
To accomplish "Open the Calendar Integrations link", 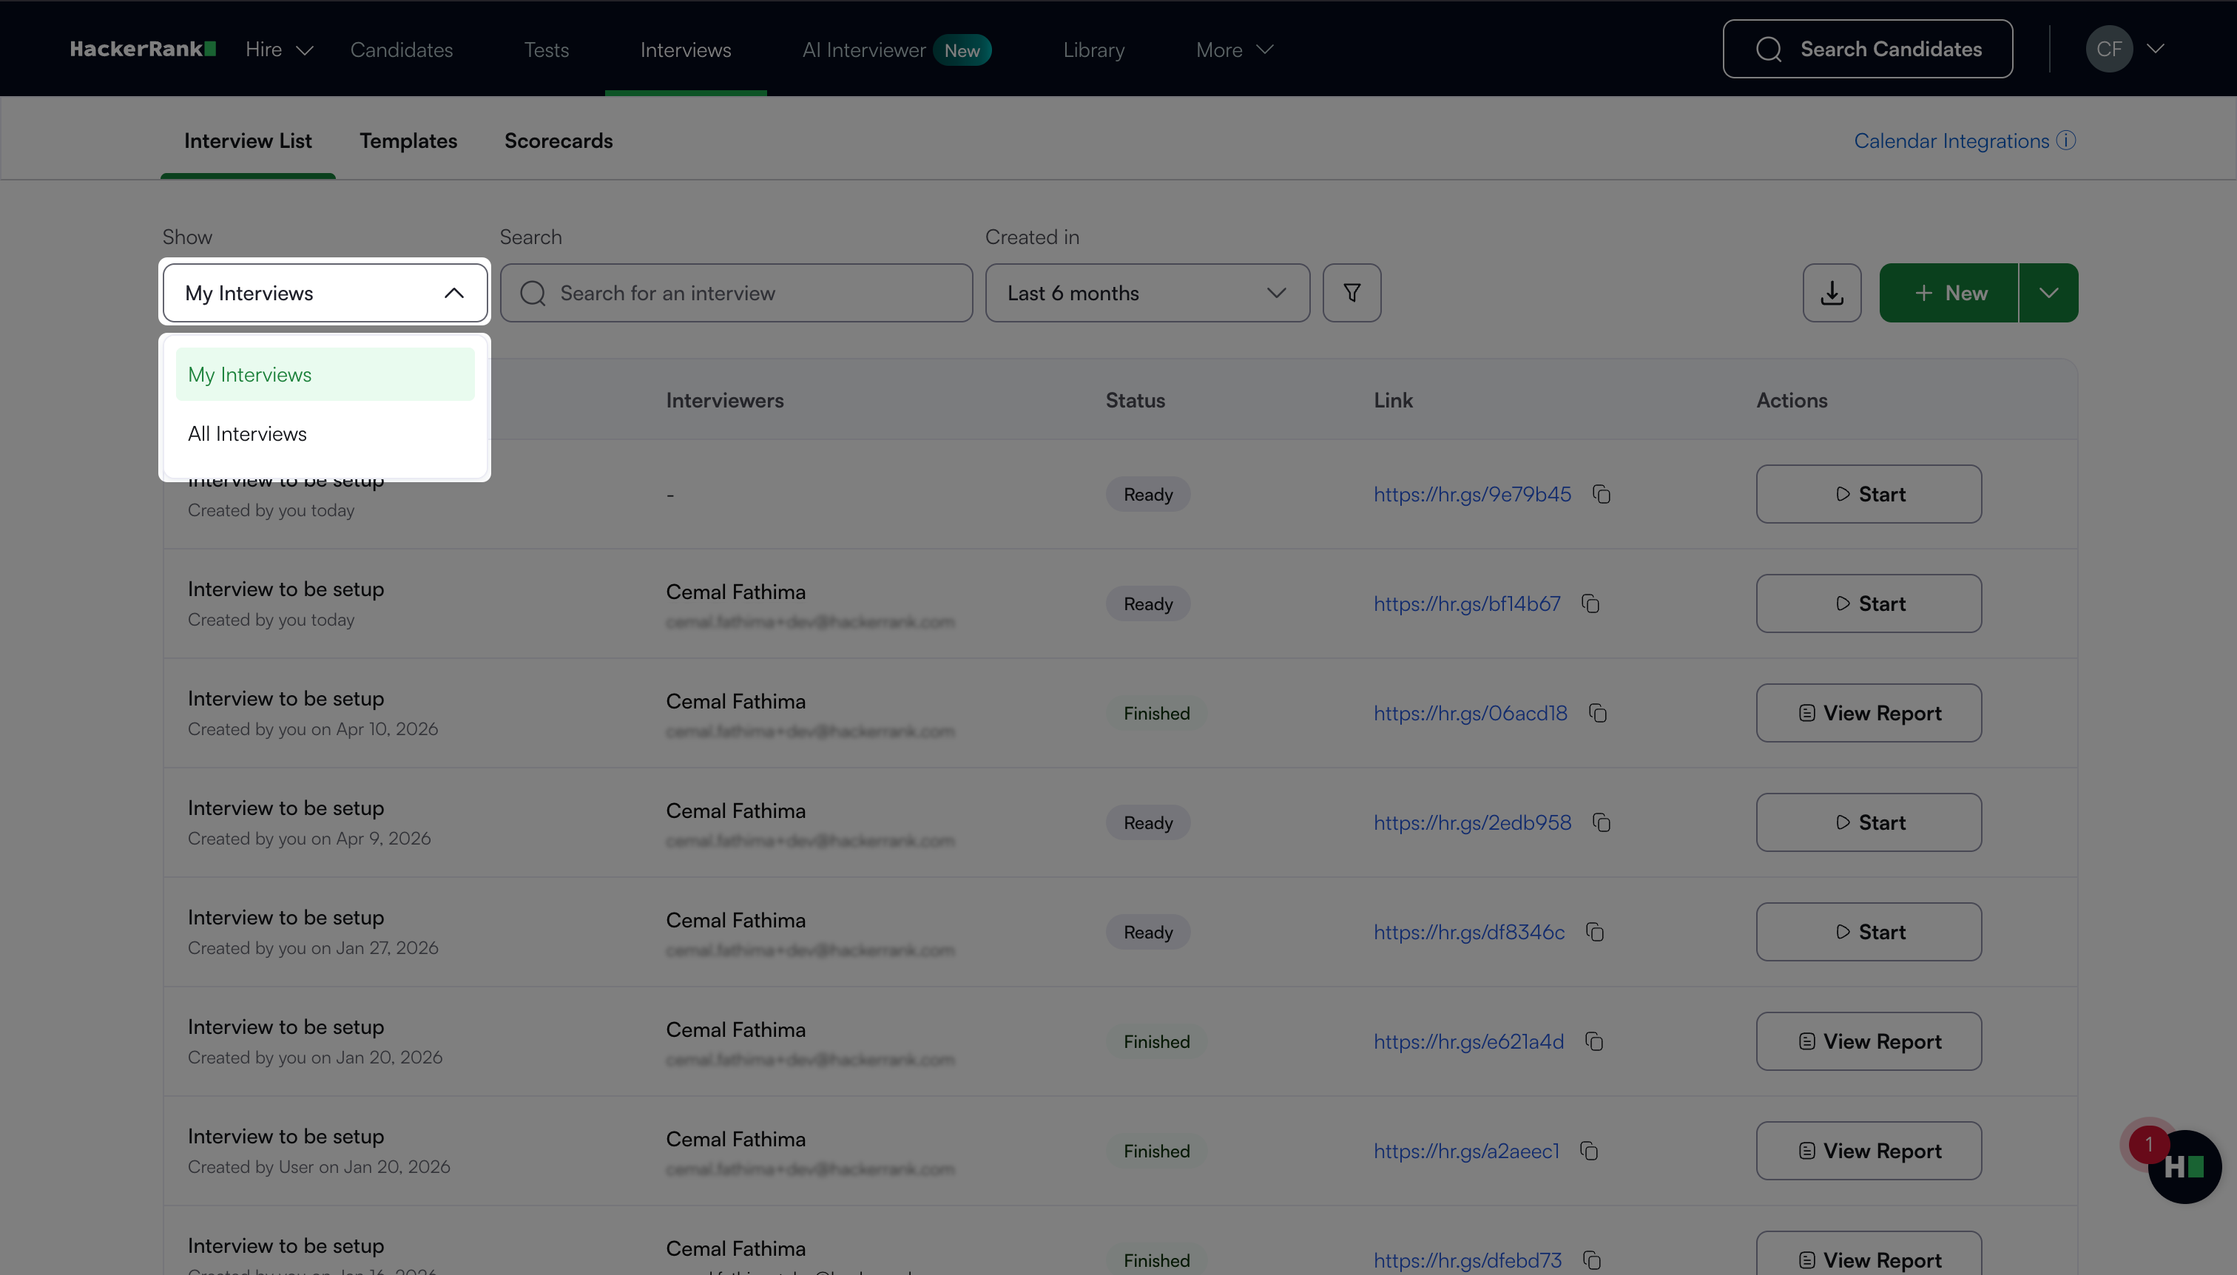I will point(1951,140).
